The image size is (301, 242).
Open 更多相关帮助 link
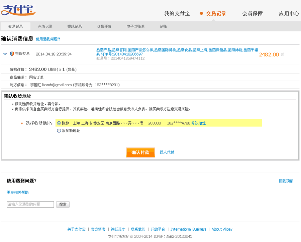coord(18,193)
